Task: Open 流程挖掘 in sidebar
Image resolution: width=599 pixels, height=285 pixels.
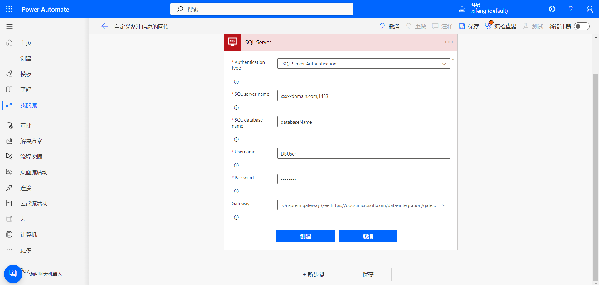Action: coord(44,157)
